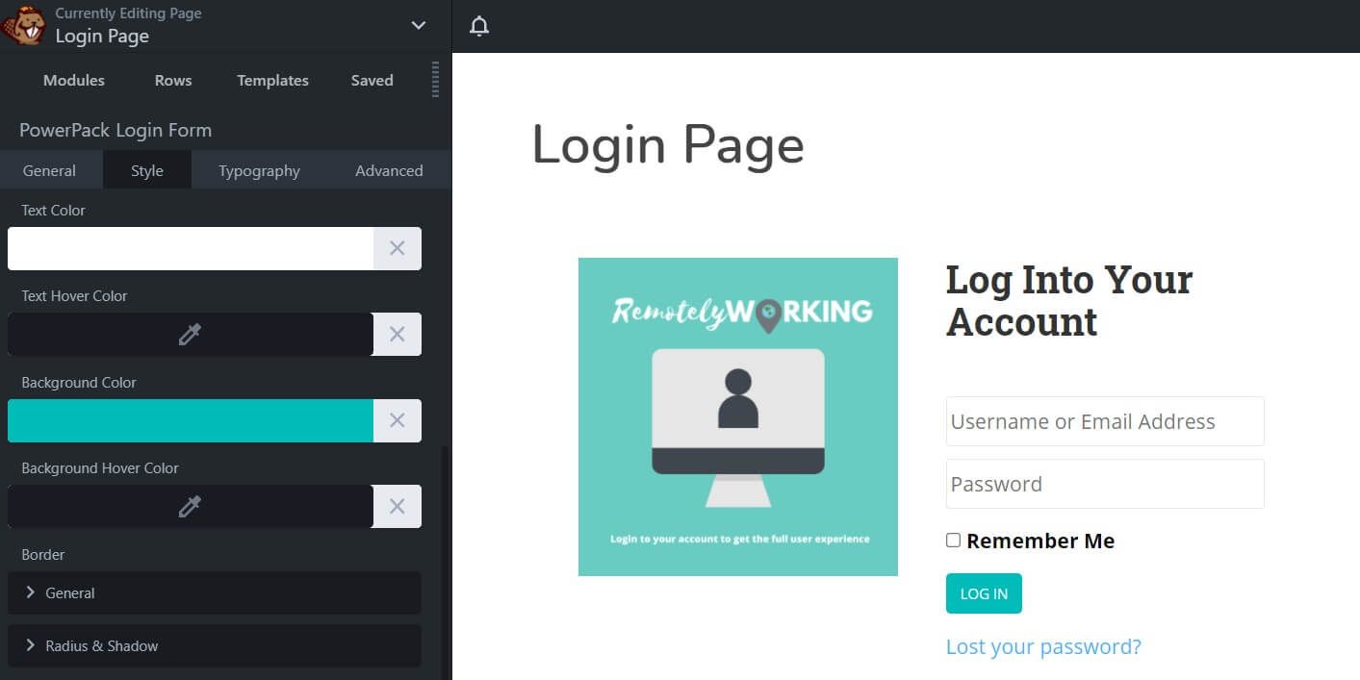
Task: Select the RemotelyWorking login image
Action: (738, 416)
